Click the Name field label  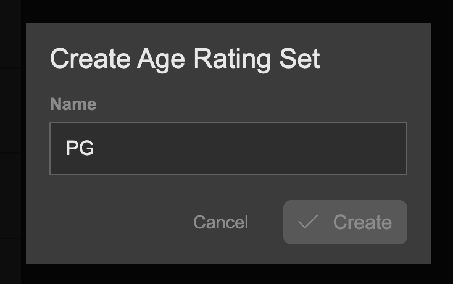(x=73, y=104)
